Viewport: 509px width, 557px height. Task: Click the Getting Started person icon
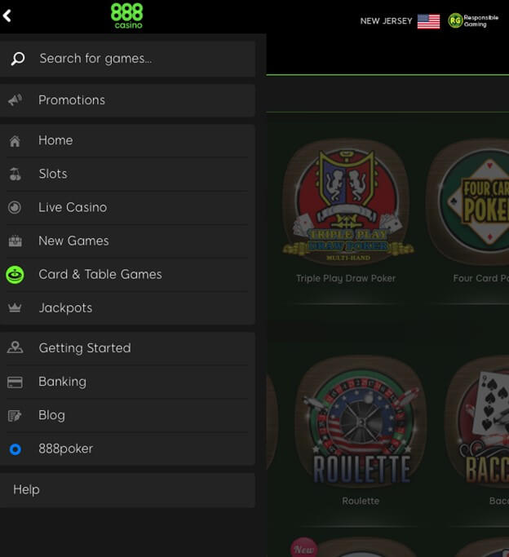[15, 347]
